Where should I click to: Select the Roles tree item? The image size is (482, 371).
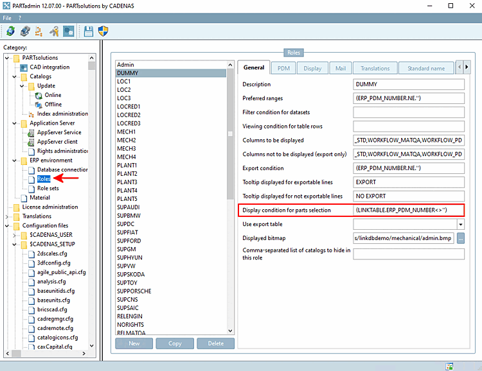44,179
